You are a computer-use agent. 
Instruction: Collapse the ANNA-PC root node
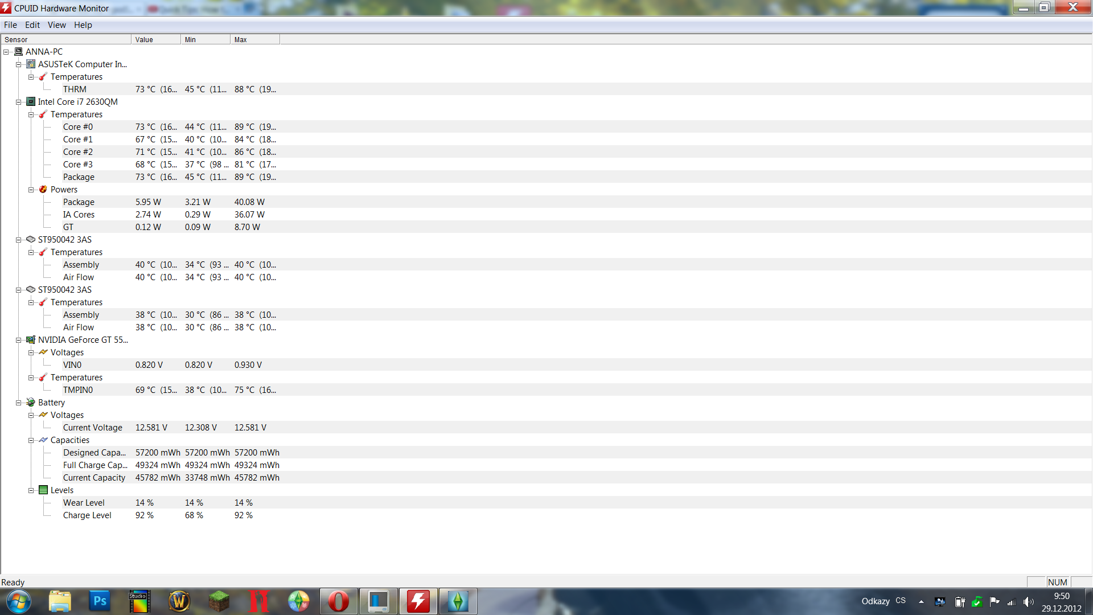click(6, 52)
